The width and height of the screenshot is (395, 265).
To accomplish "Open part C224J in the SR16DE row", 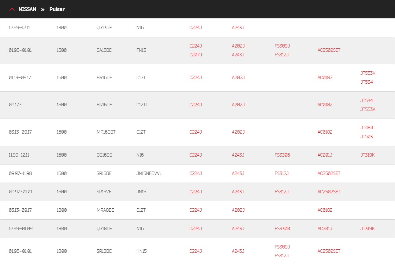I will tap(196, 173).
